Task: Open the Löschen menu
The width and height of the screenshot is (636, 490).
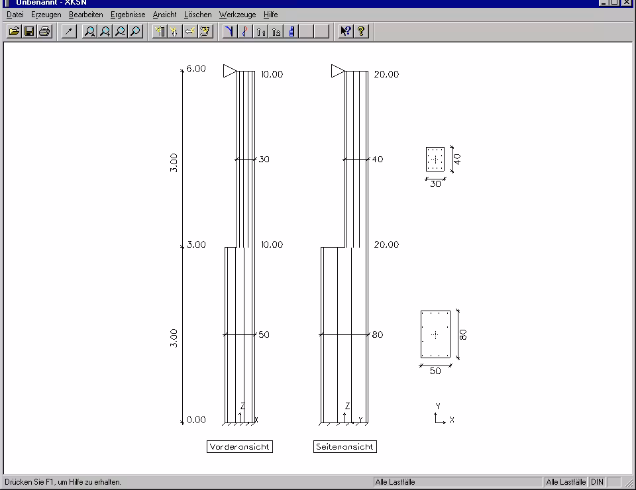Action: (197, 15)
